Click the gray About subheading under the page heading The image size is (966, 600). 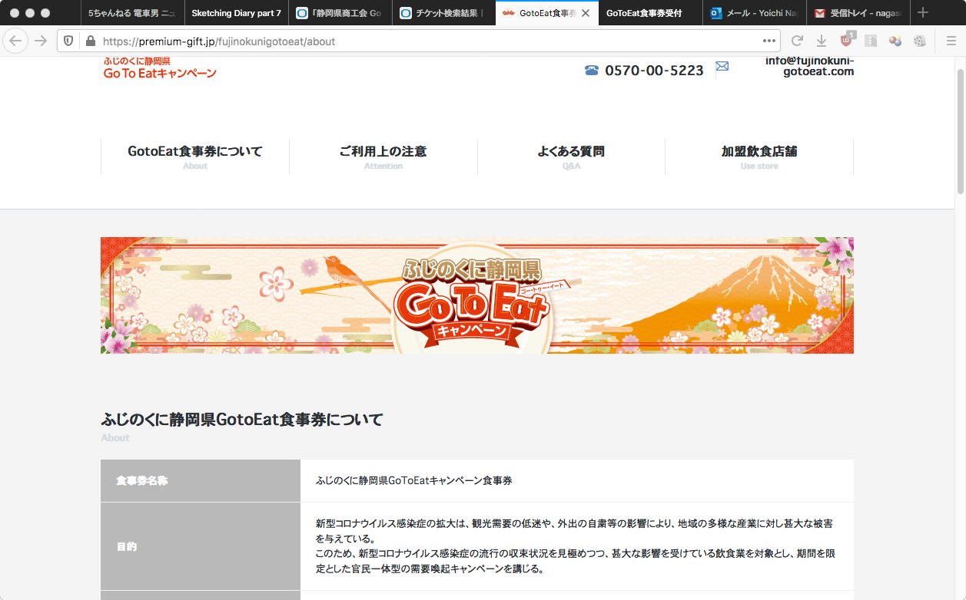point(115,437)
